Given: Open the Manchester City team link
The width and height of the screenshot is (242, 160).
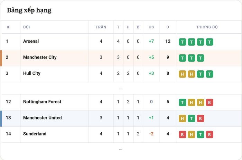Looking at the screenshot, I should coord(40,57).
